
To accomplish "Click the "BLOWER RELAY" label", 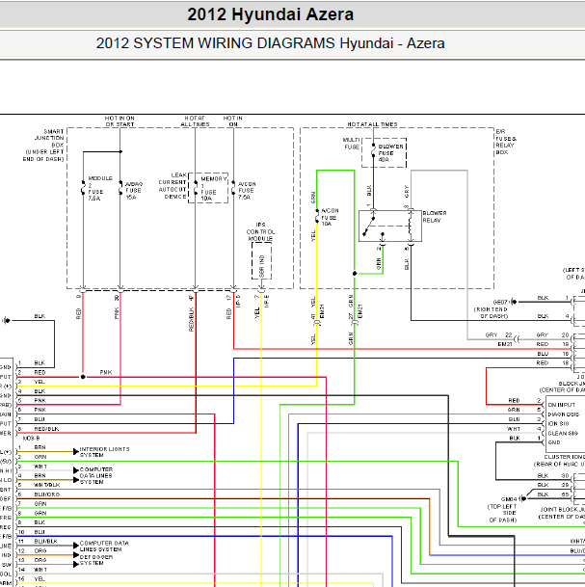I will (434, 216).
